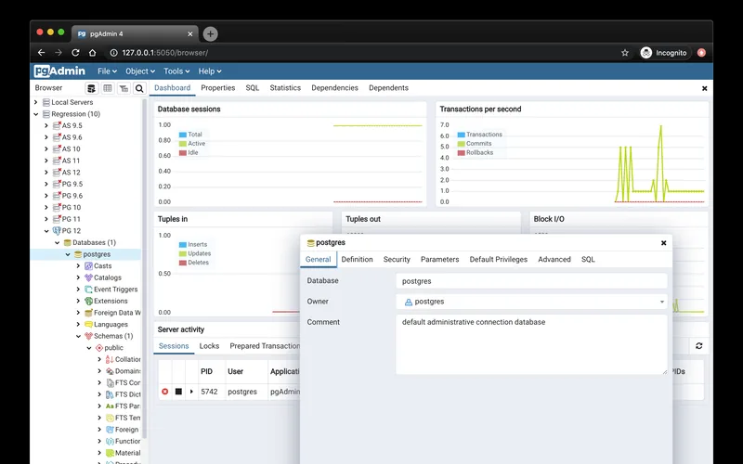Image resolution: width=743 pixels, height=464 pixels.
Task: Open Definition tab in postgres dialog
Action: (x=357, y=260)
